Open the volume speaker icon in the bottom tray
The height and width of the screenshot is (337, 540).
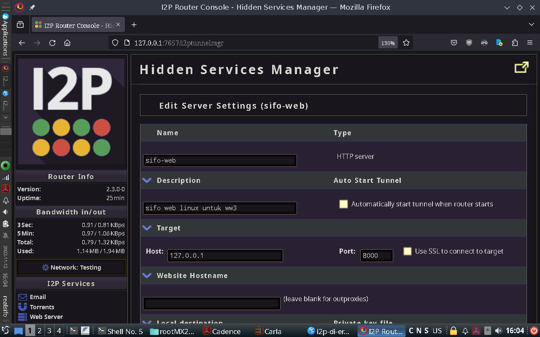499,331
